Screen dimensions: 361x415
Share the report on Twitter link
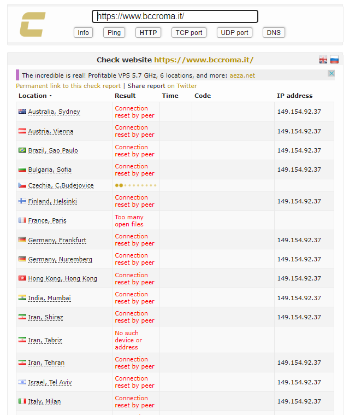182,86
